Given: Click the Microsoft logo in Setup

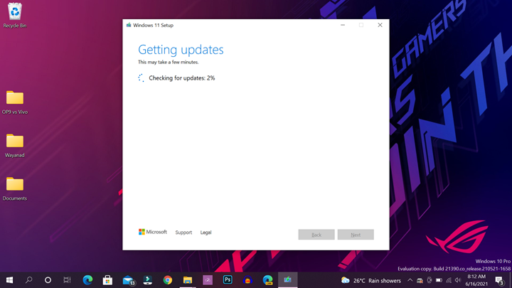Looking at the screenshot, I should (x=152, y=232).
